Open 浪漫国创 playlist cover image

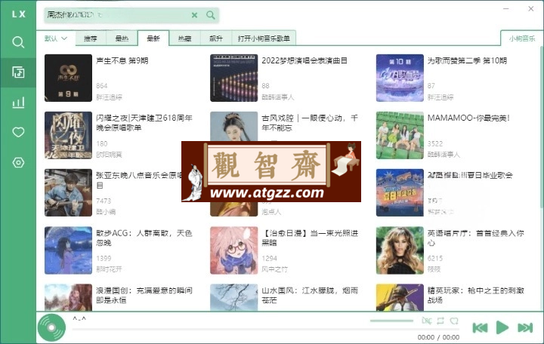pyautogui.click(x=68, y=297)
